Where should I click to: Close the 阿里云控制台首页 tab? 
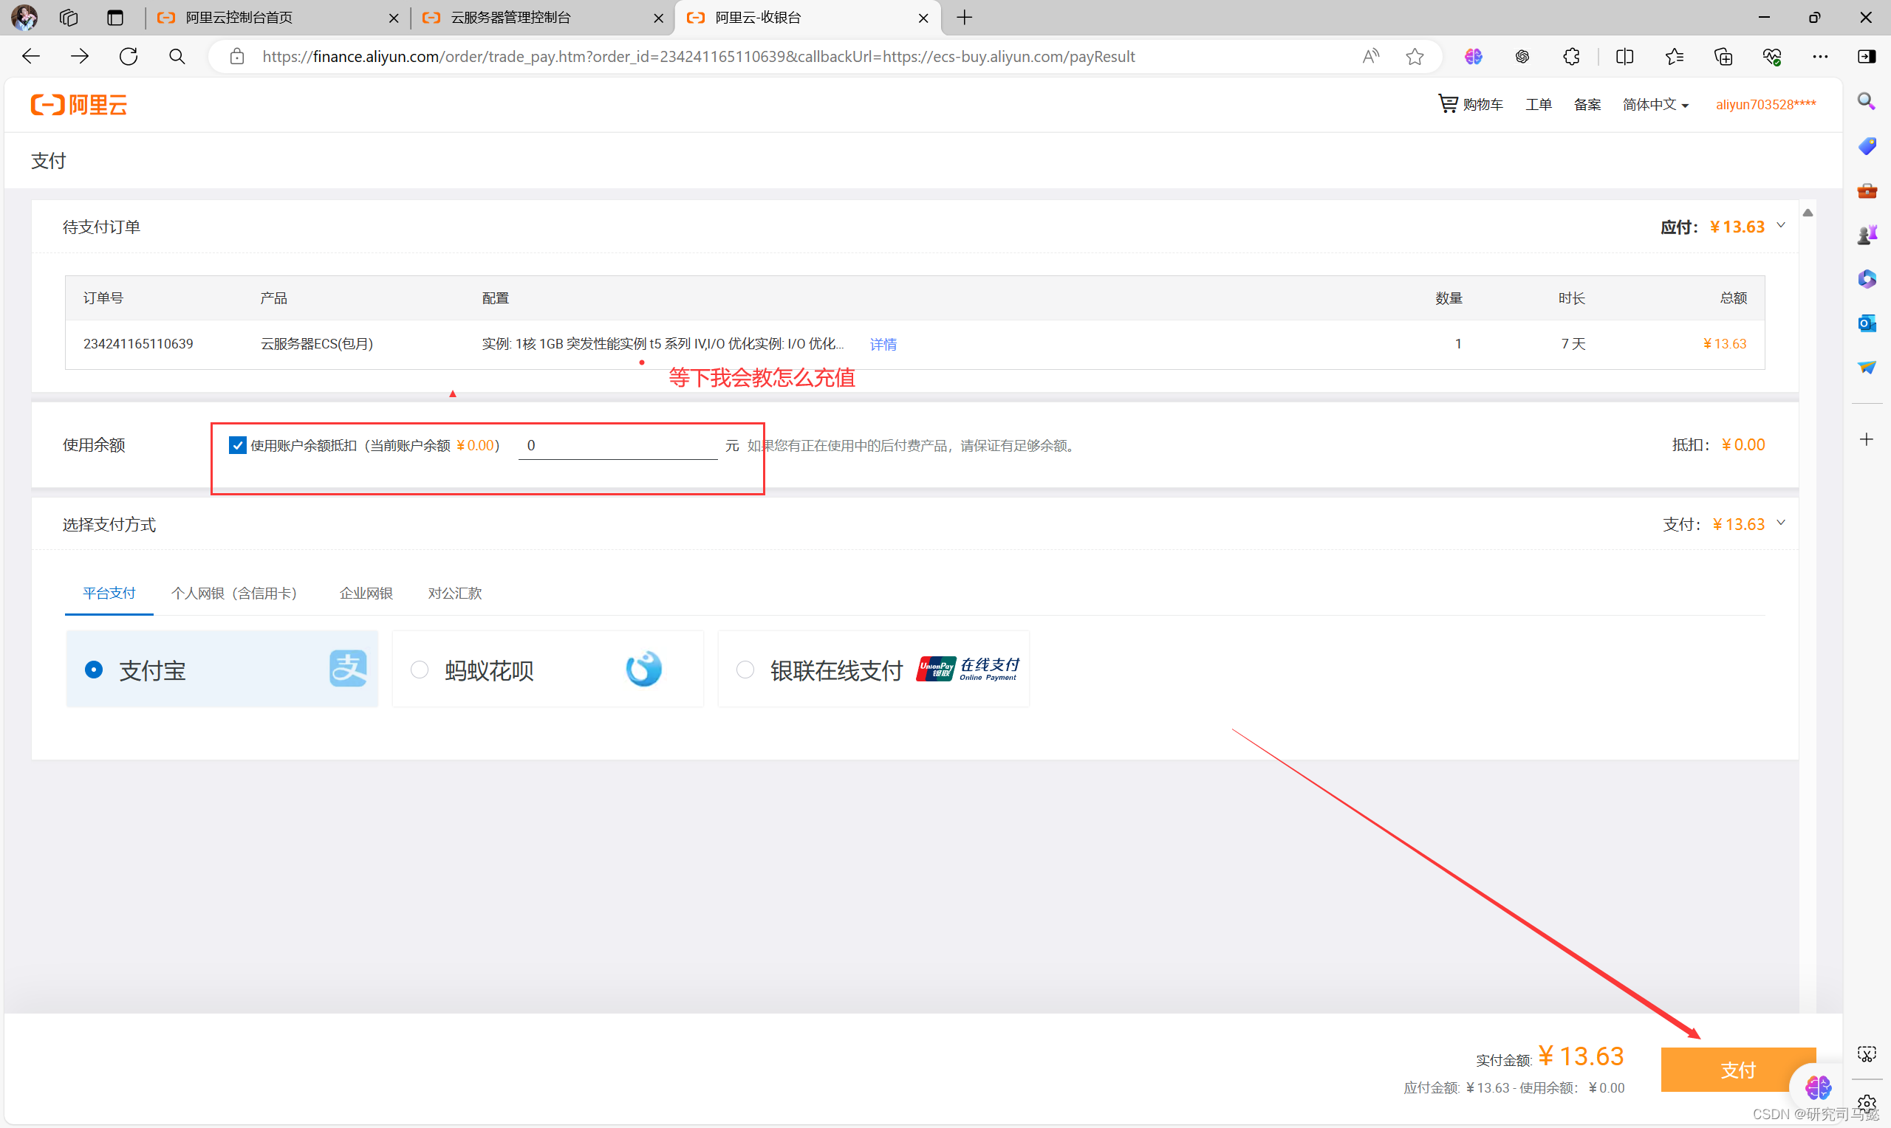(394, 18)
